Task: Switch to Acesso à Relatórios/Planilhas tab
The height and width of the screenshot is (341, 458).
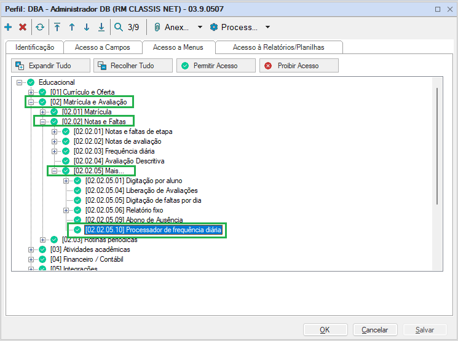Action: [x=278, y=47]
